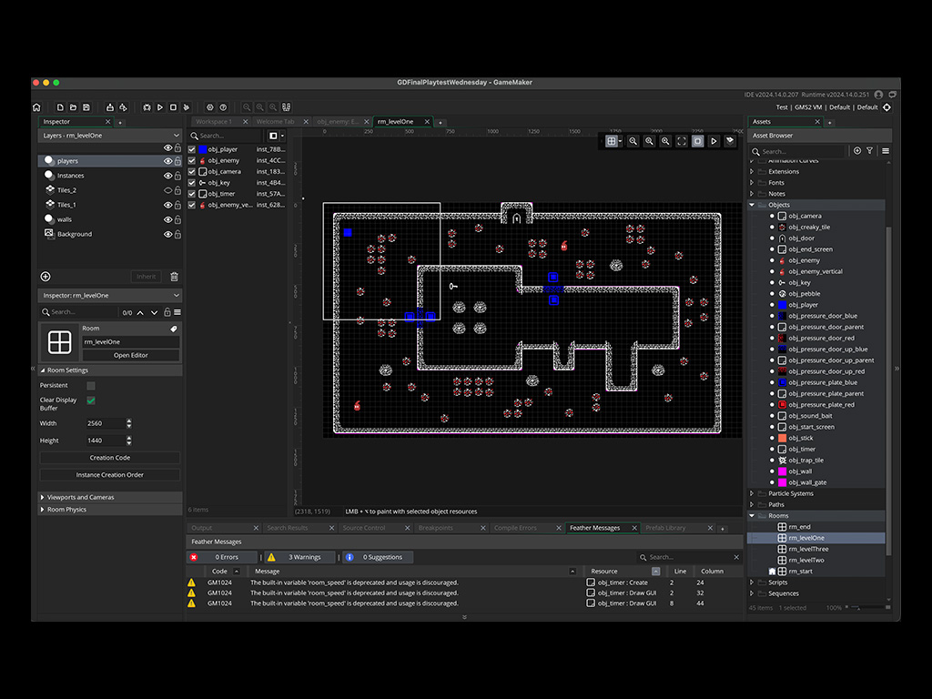This screenshot has height=699, width=932.
Task: Delete the selected layer using the trash icon
Action: (x=175, y=277)
